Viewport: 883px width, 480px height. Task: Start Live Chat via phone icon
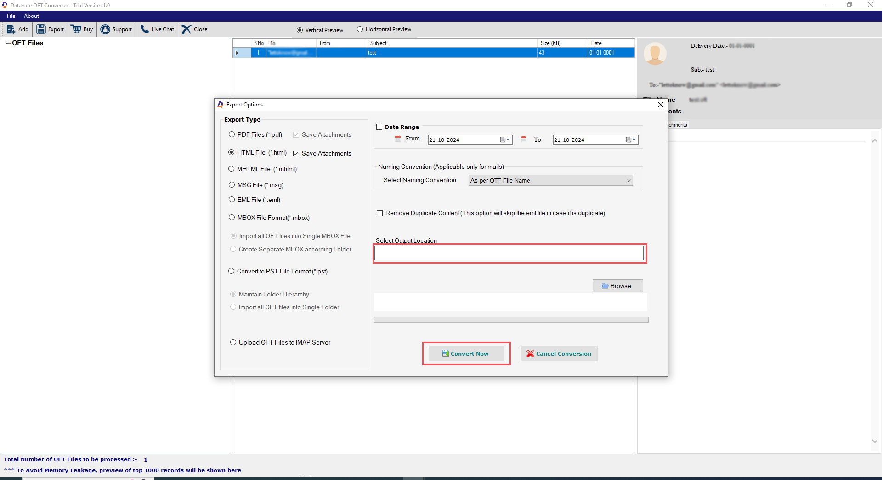(x=145, y=29)
